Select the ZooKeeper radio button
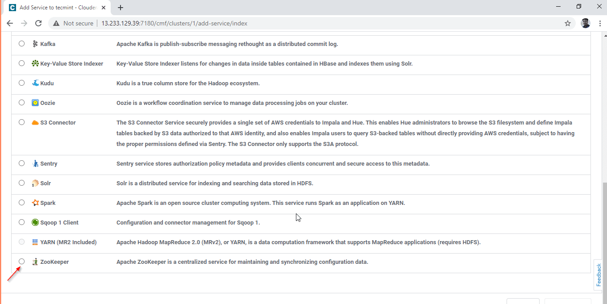This screenshot has height=304, width=607. click(21, 261)
